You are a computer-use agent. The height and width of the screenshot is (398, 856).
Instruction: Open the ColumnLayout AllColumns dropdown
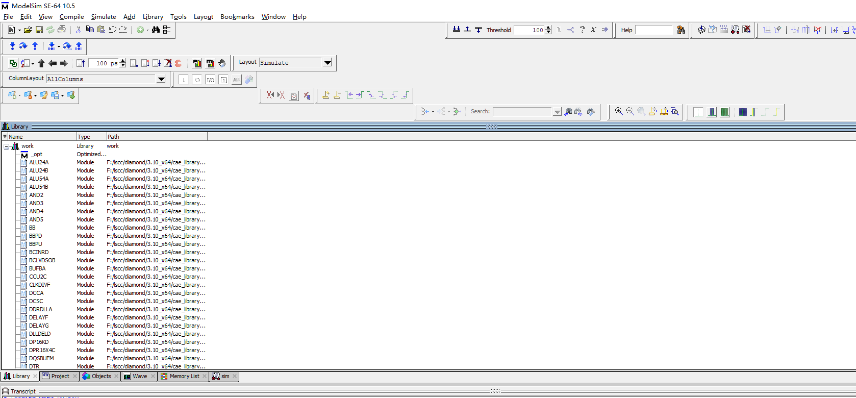click(161, 79)
